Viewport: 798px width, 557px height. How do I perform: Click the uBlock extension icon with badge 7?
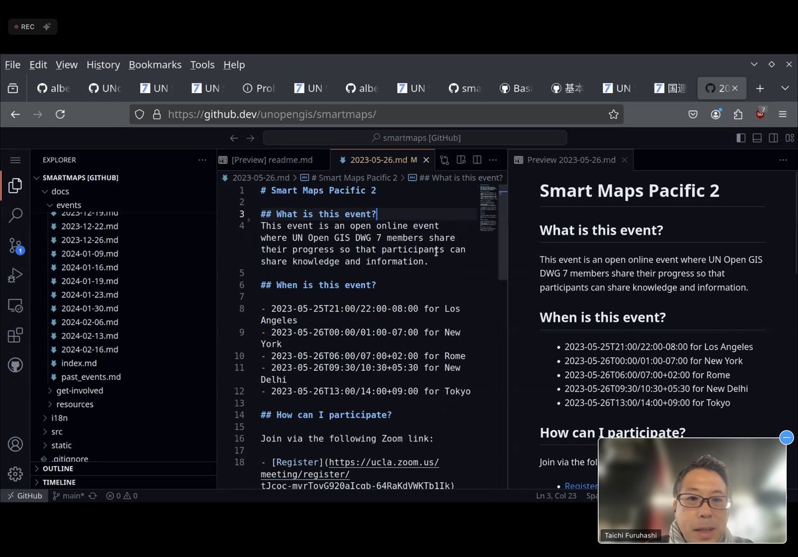(760, 114)
